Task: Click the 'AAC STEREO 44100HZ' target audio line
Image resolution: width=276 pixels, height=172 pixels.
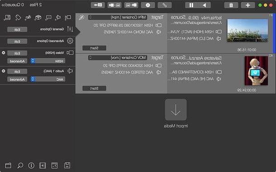Action: click(127, 72)
